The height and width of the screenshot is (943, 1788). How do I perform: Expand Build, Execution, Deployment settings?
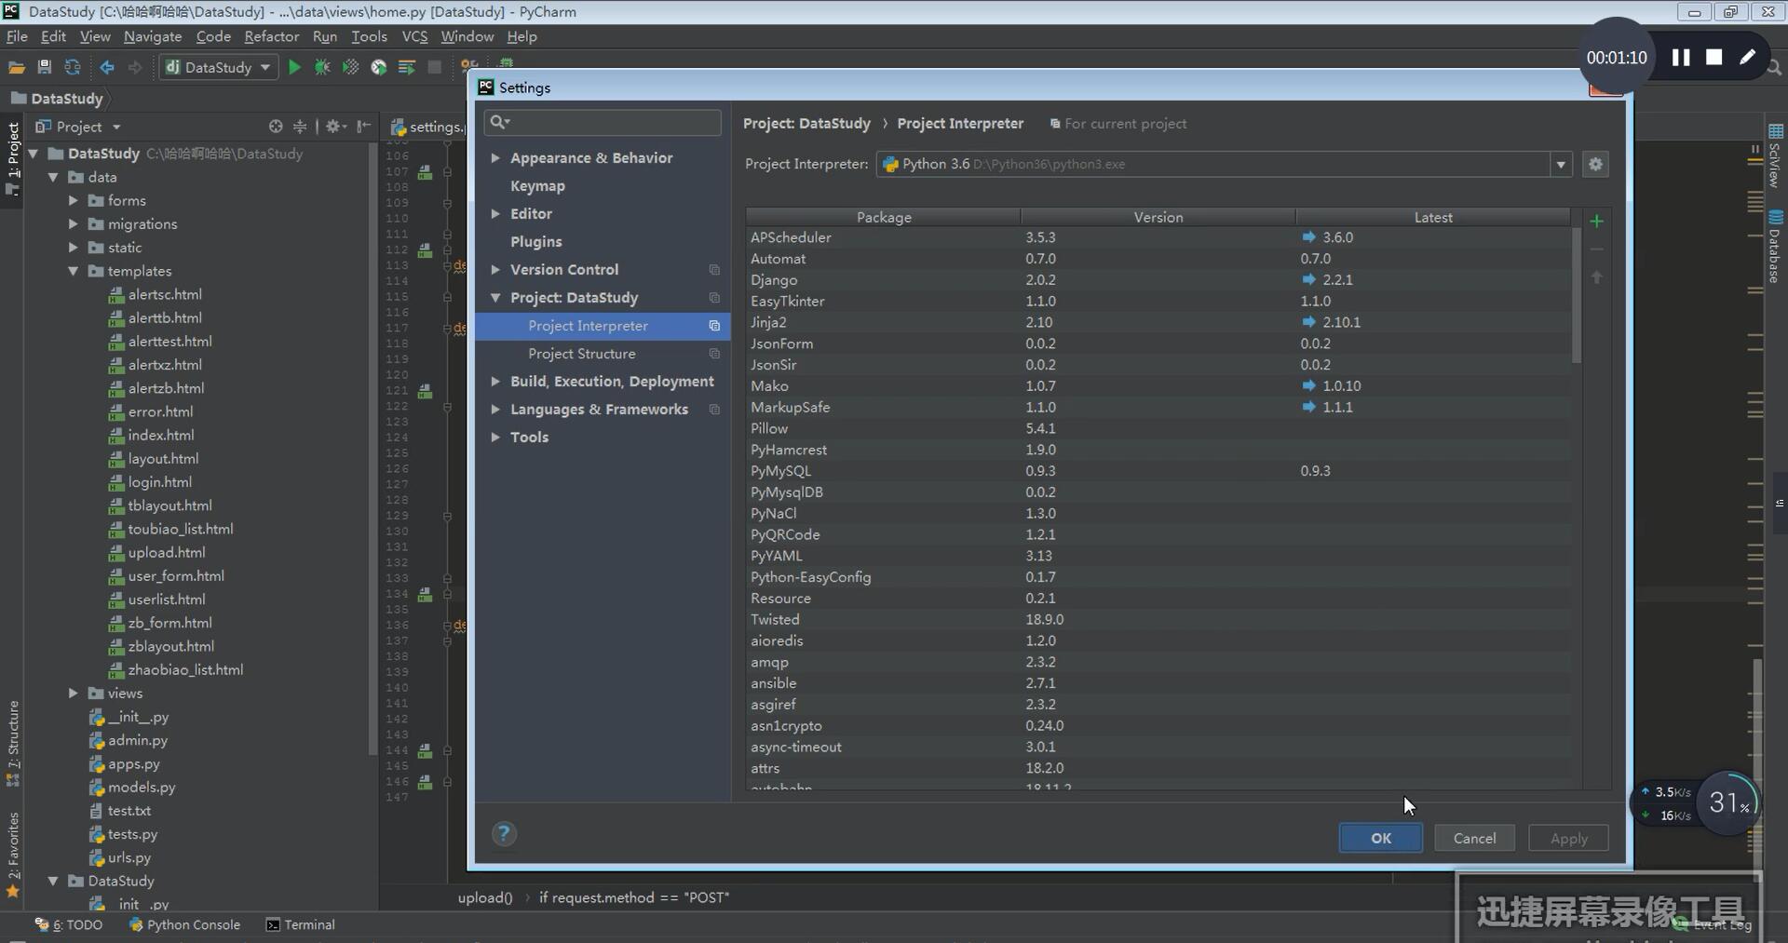[x=495, y=382]
